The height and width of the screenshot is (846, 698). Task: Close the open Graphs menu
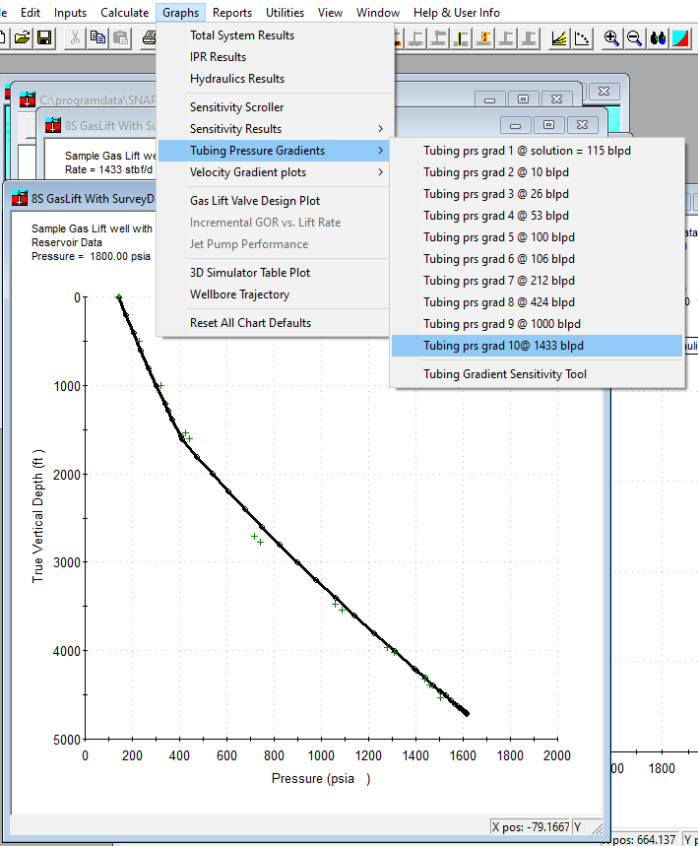click(x=181, y=13)
